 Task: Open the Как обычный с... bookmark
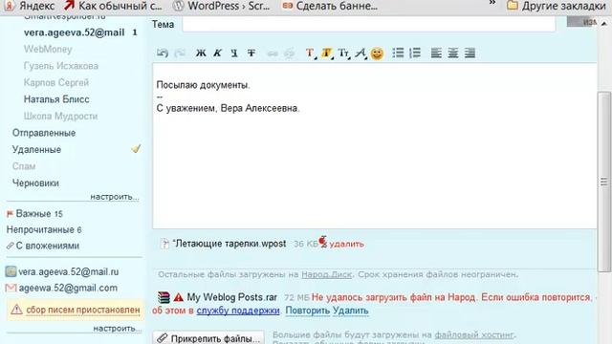[113, 6]
